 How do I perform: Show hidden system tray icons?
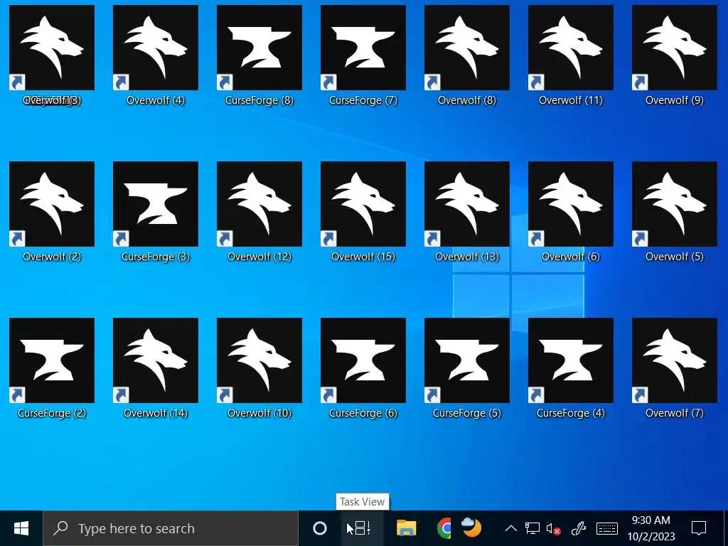click(x=510, y=528)
